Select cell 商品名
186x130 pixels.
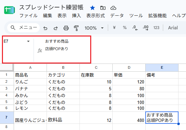tap(30, 75)
